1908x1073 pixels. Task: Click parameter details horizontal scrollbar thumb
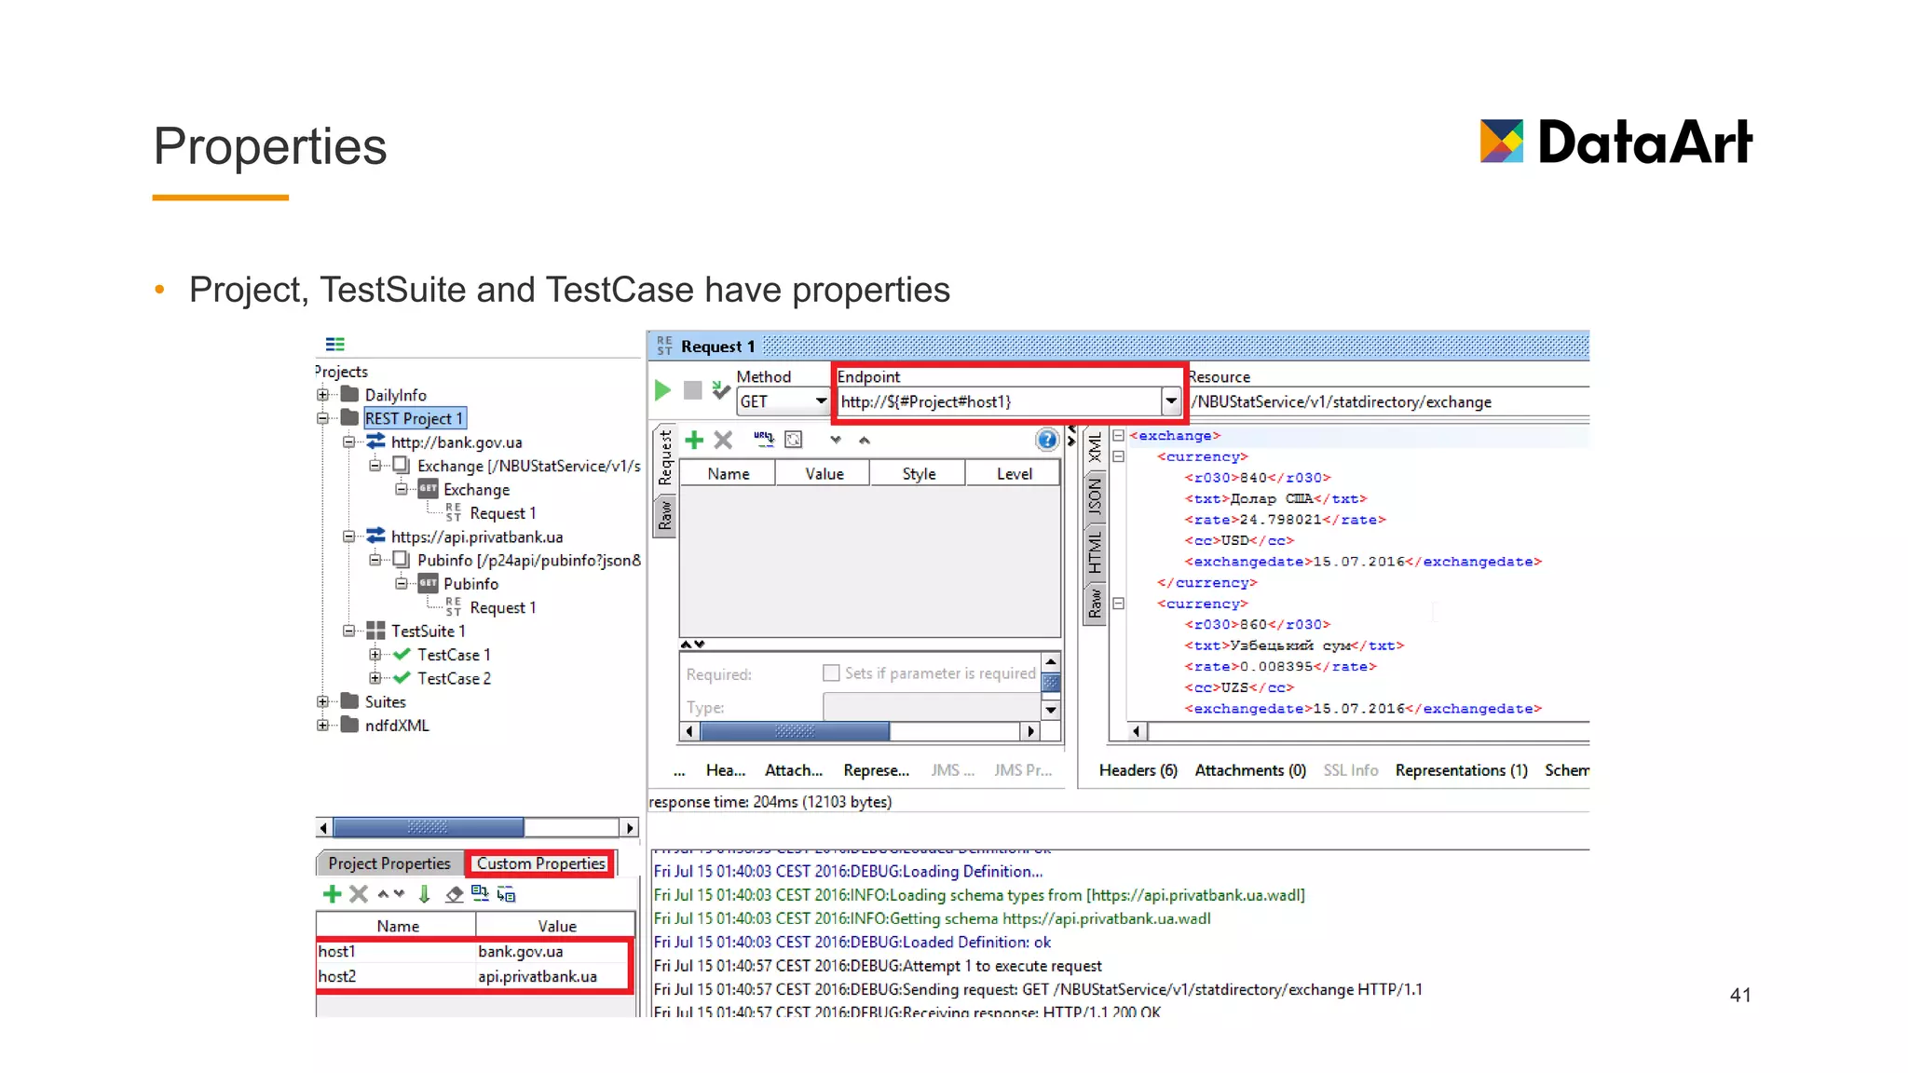click(x=795, y=731)
